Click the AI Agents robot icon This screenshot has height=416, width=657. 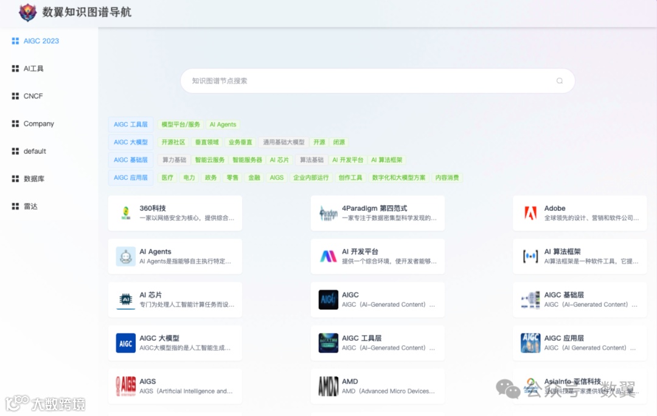pos(126,256)
